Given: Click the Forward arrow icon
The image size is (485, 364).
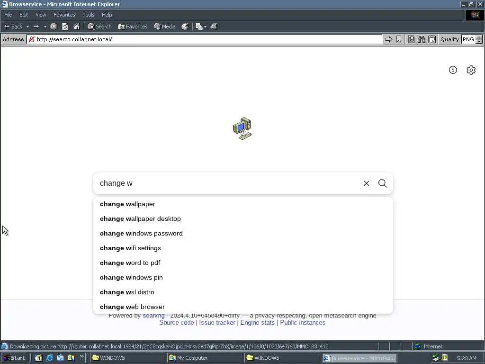Looking at the screenshot, I should click(x=36, y=27).
